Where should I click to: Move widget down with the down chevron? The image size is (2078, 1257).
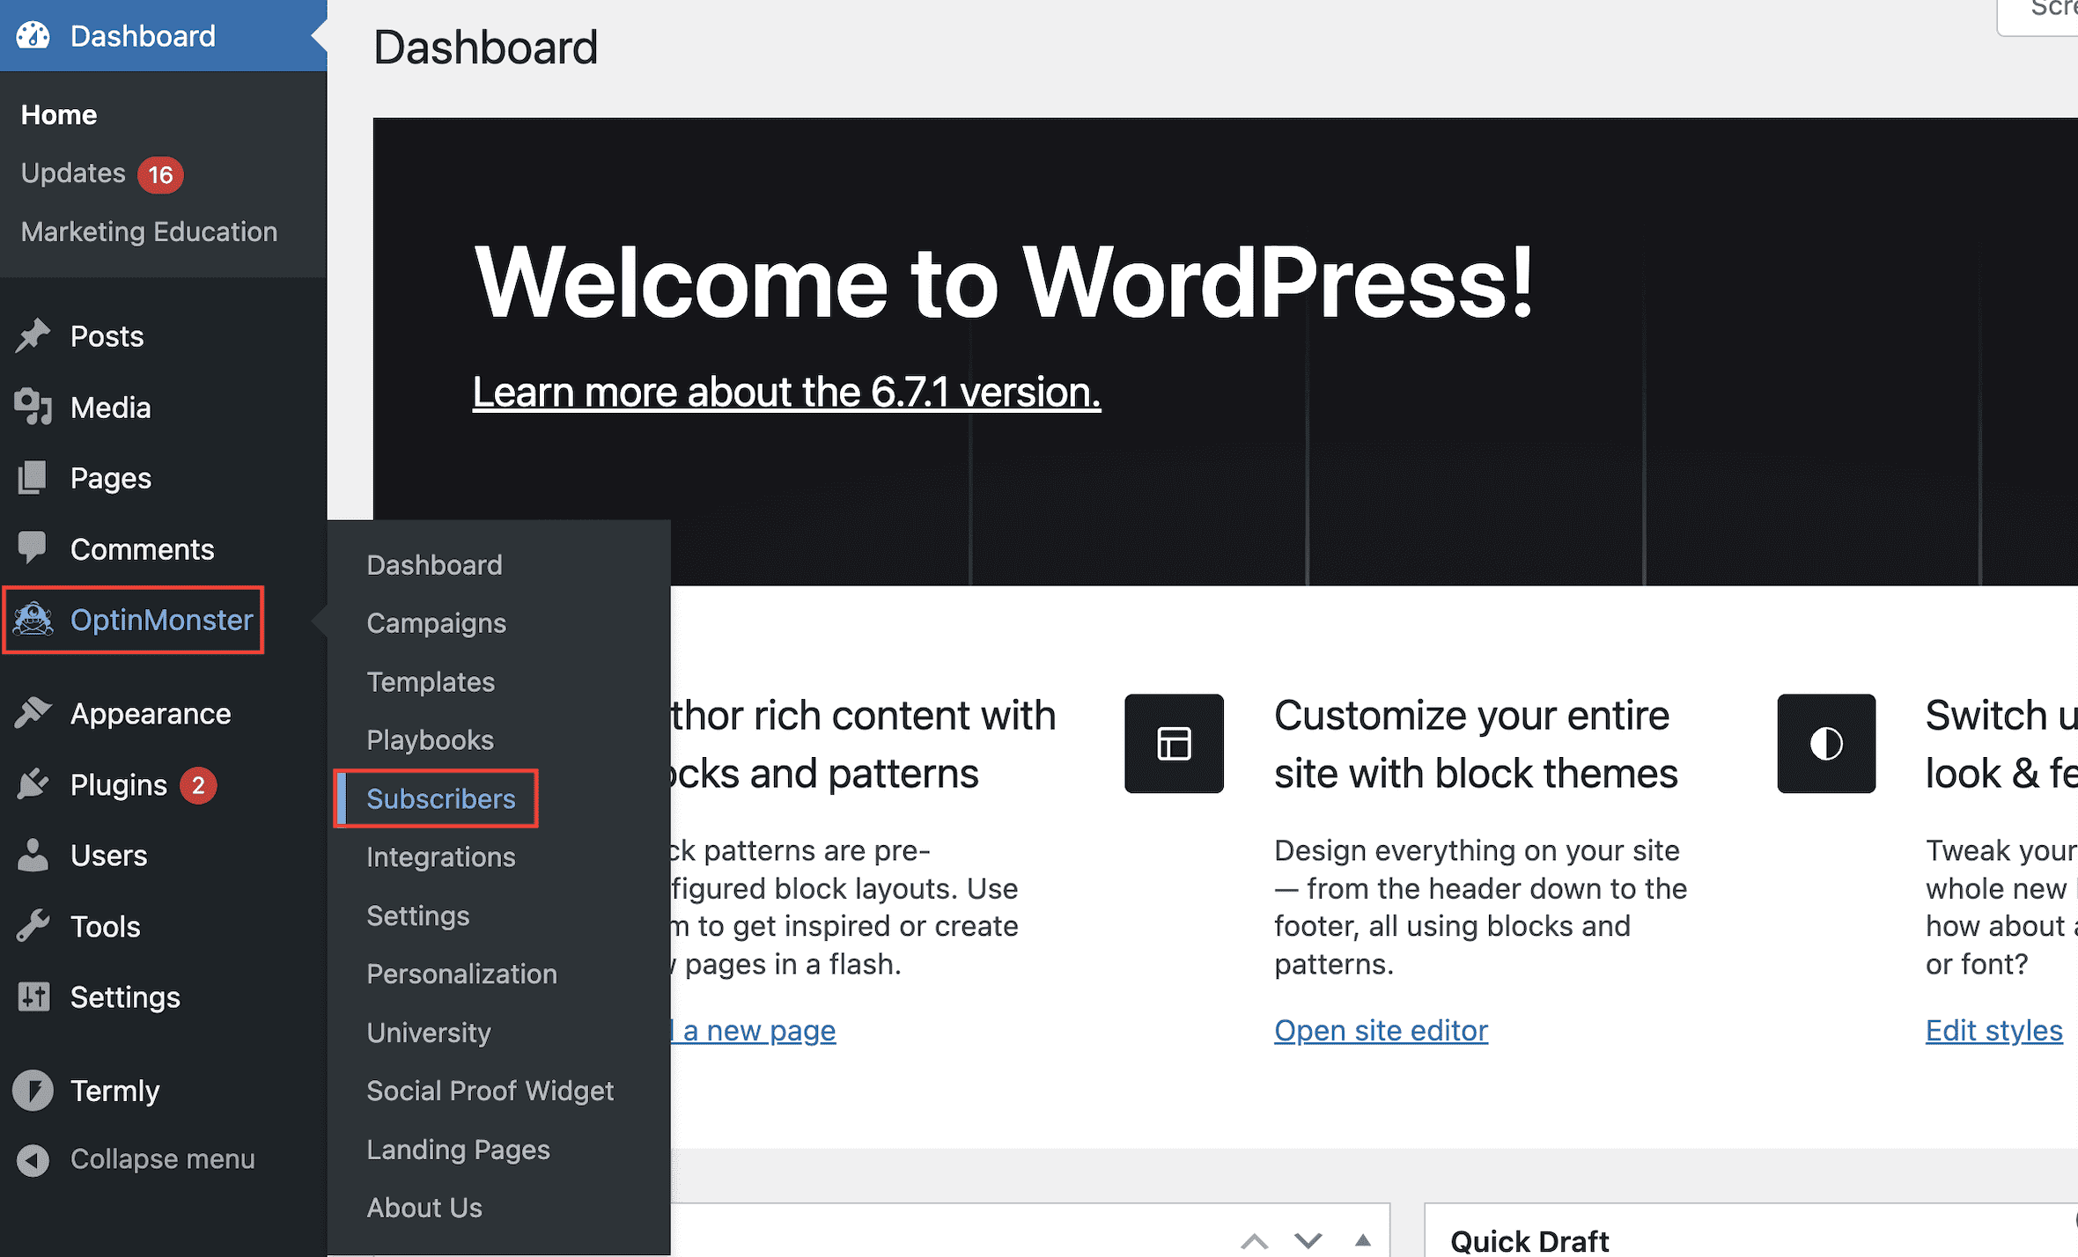pyautogui.click(x=1308, y=1241)
